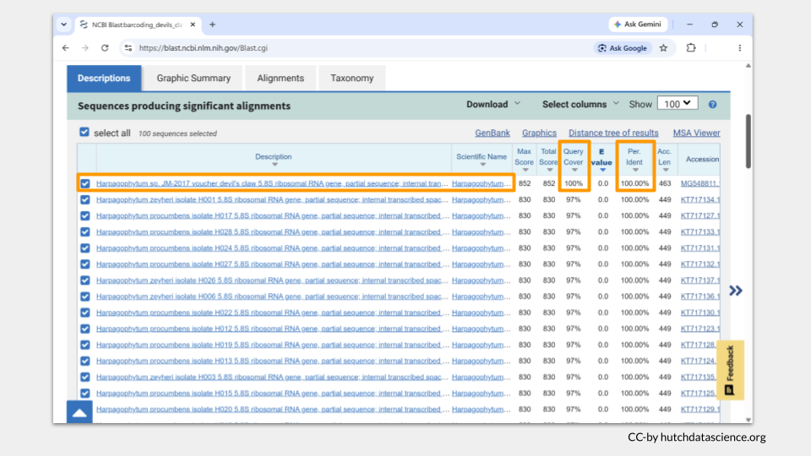This screenshot has height=456, width=811.
Task: Uncheck the Harpagophytum sp. JM-2017 row checkbox
Action: click(85, 183)
